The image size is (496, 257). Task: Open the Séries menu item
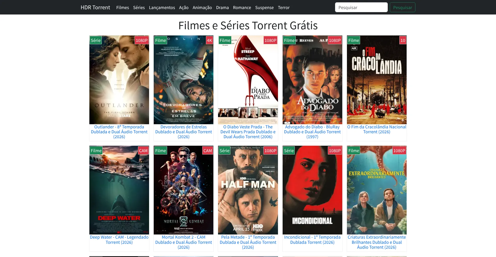coord(139,8)
